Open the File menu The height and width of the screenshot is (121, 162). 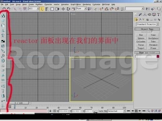tap(2, 4)
